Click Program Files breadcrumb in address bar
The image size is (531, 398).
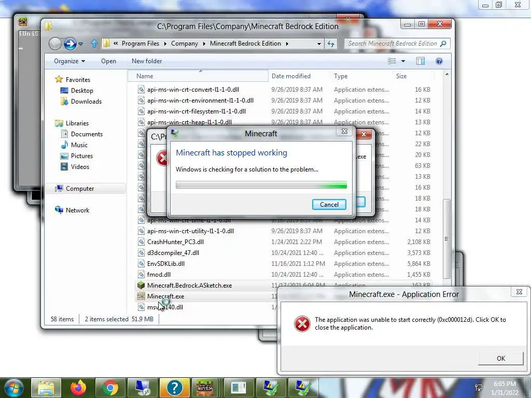[x=140, y=44]
